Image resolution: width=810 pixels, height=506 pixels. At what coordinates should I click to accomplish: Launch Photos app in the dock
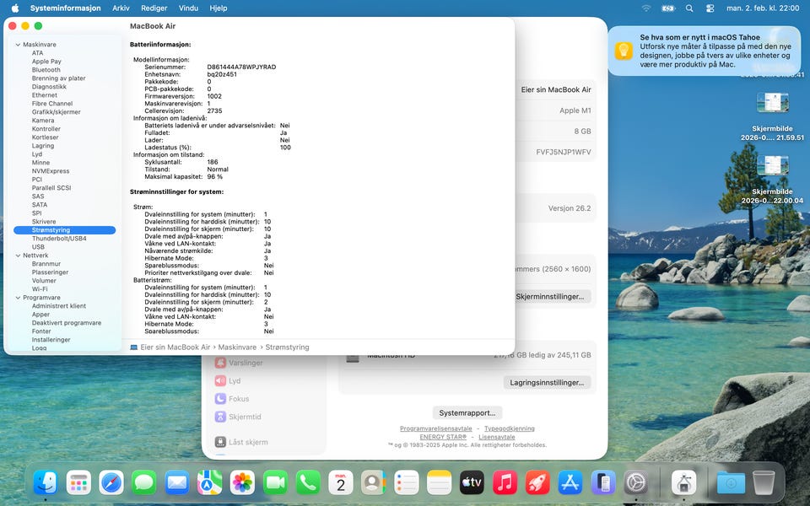coord(242,482)
